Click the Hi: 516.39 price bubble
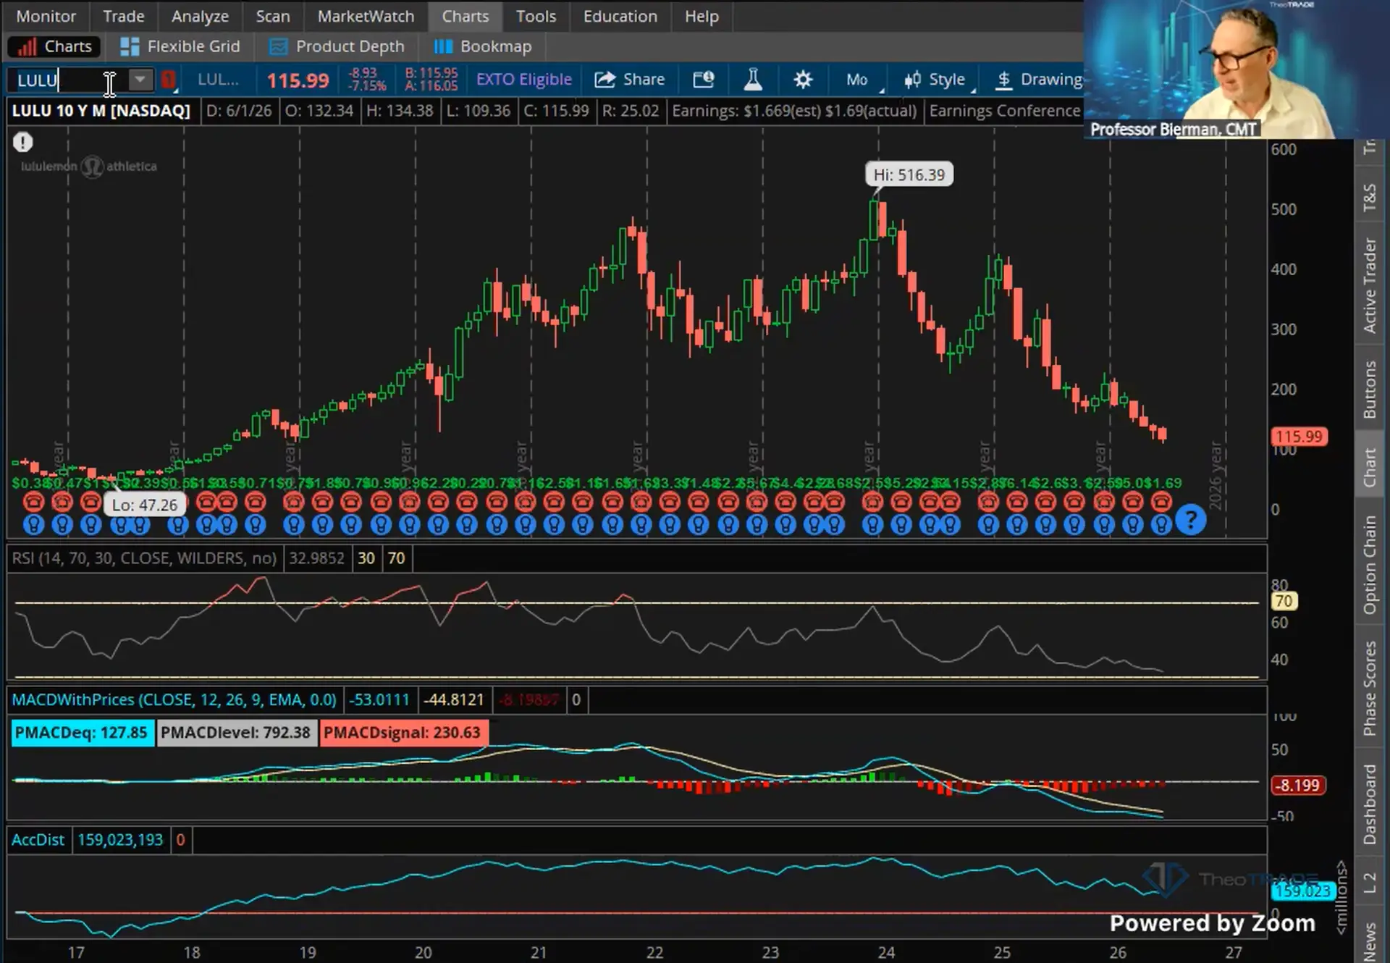Viewport: 1390px width, 963px height. click(909, 174)
